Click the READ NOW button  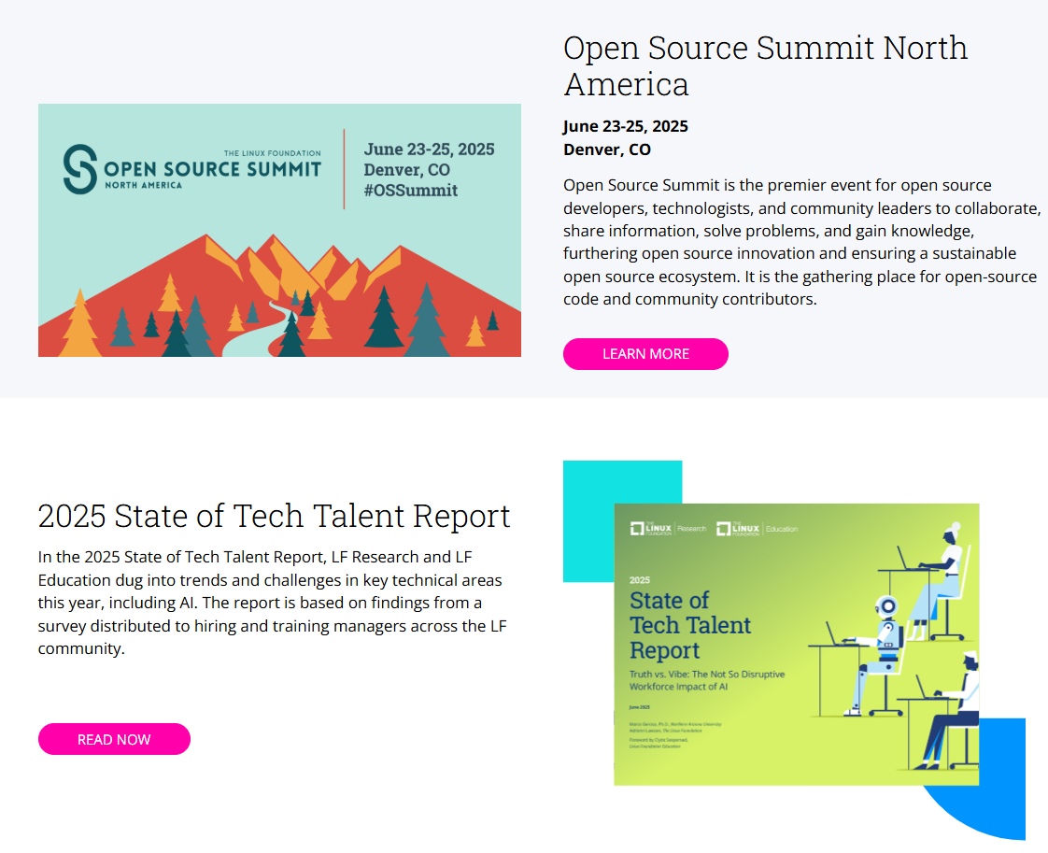(114, 739)
